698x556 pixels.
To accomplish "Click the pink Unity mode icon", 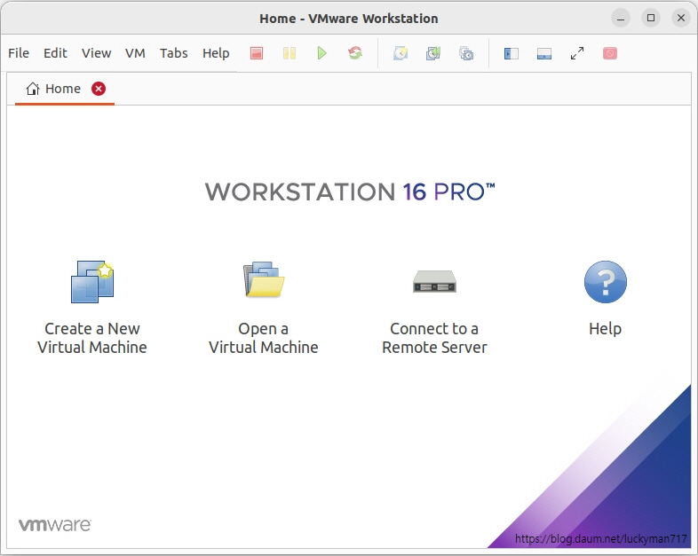I will (610, 54).
